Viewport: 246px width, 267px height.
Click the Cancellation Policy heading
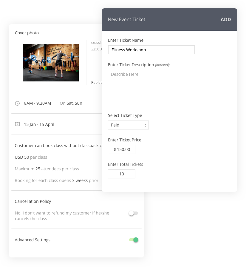coord(33,201)
